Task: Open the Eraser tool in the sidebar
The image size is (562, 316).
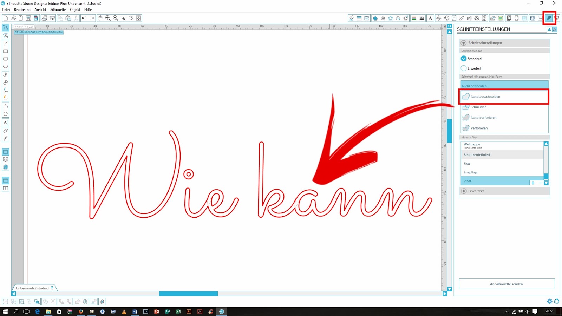Action: (6, 131)
